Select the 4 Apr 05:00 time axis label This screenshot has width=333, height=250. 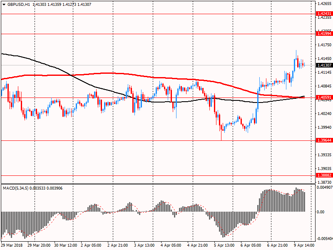[x=171, y=245]
